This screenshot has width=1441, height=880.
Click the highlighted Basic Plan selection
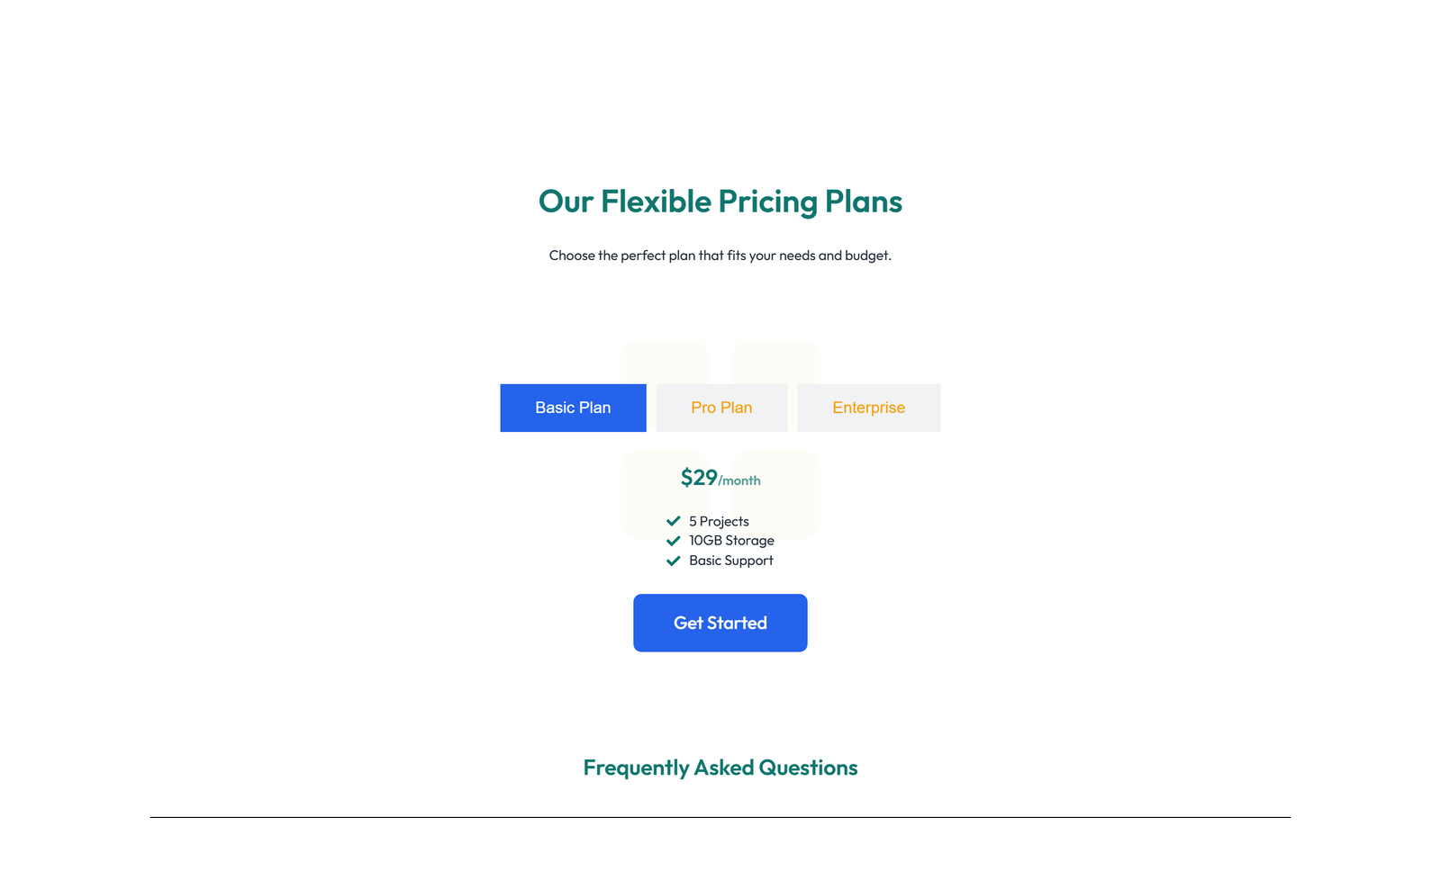pyautogui.click(x=573, y=408)
